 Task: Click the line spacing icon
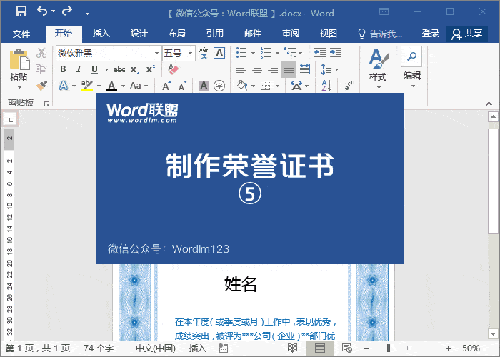tap(326, 69)
